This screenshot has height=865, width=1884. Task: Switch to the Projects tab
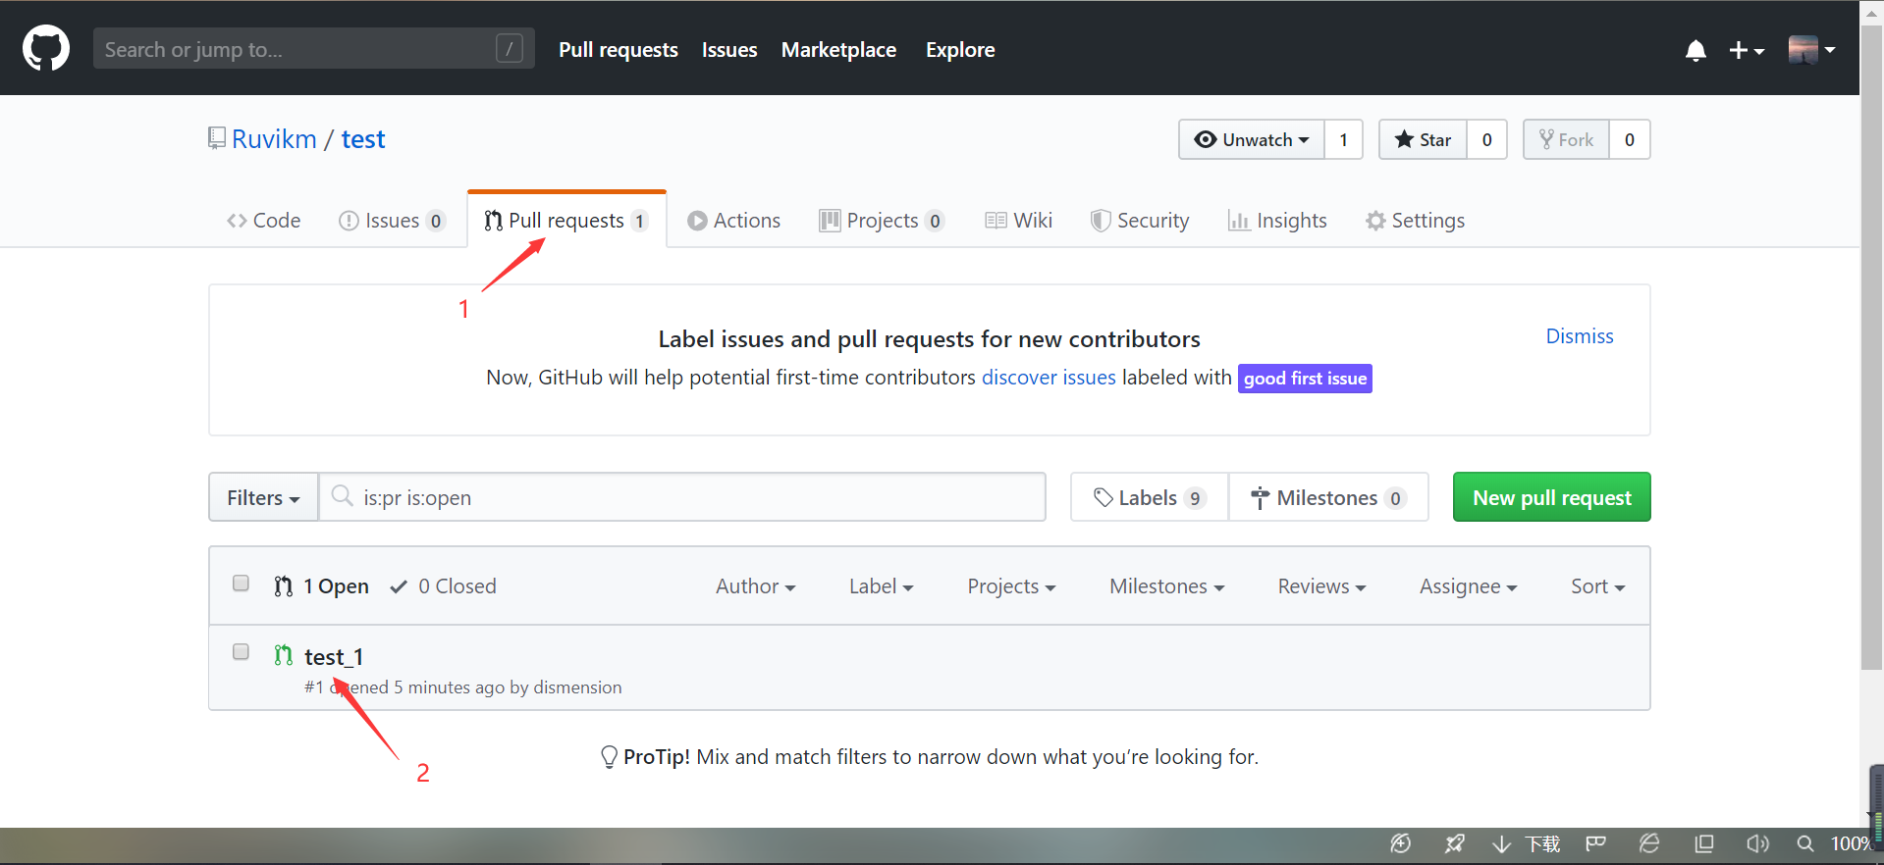(x=882, y=221)
